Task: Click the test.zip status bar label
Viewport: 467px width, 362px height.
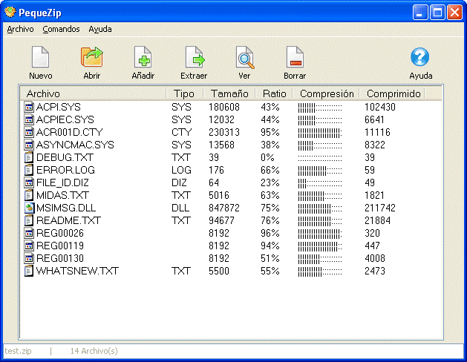Action: coord(18,351)
